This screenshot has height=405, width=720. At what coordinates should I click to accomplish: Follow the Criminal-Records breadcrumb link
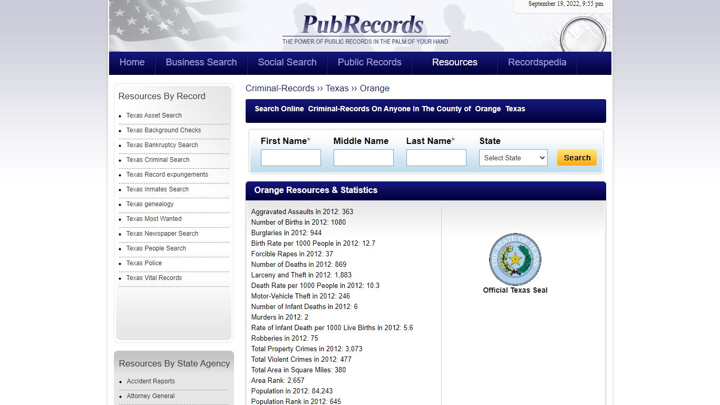coord(280,88)
